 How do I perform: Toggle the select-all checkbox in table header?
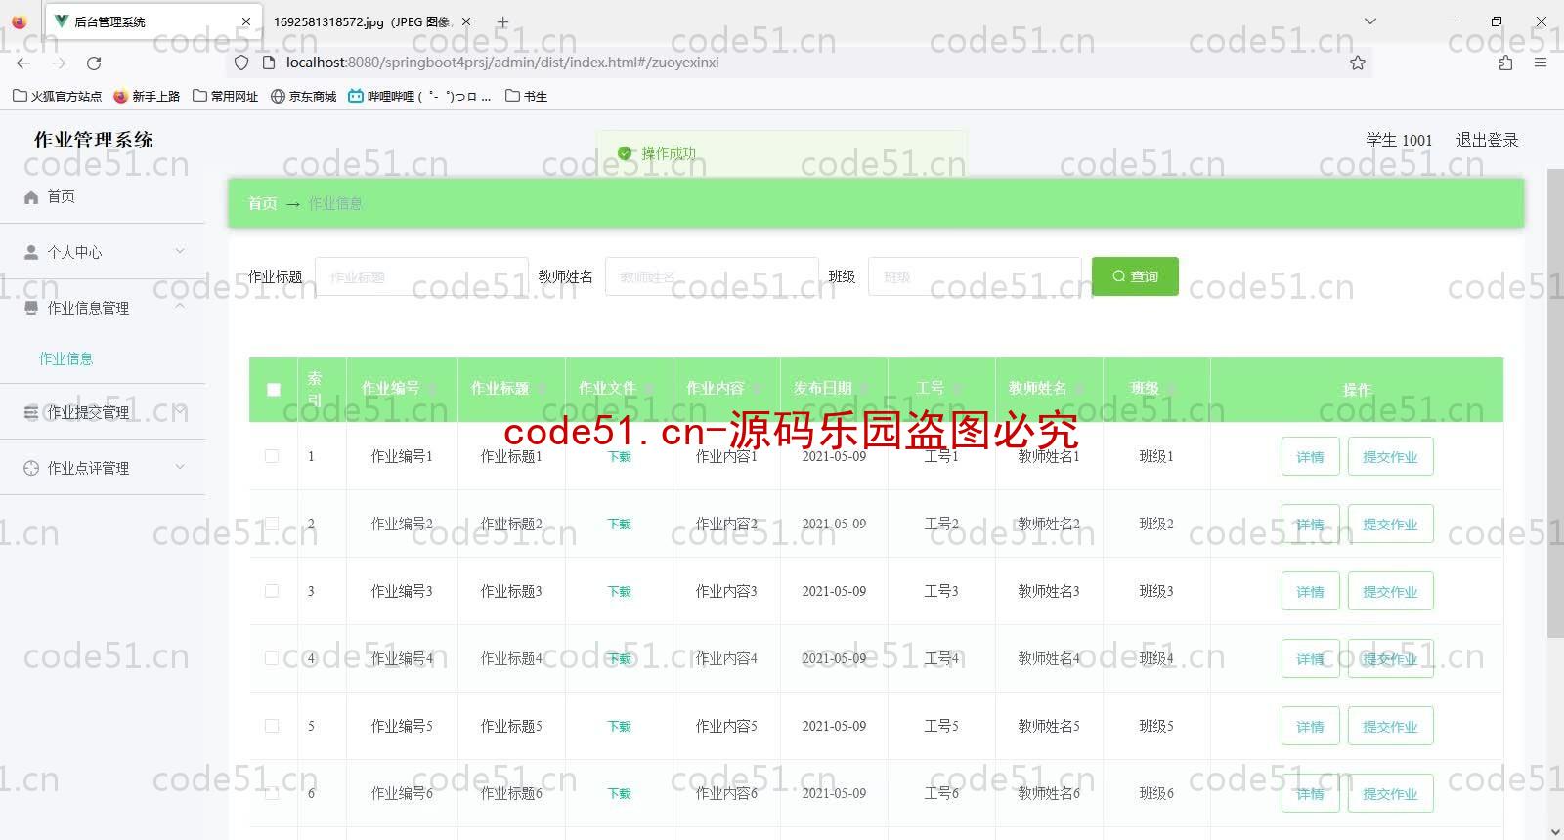[x=274, y=390]
